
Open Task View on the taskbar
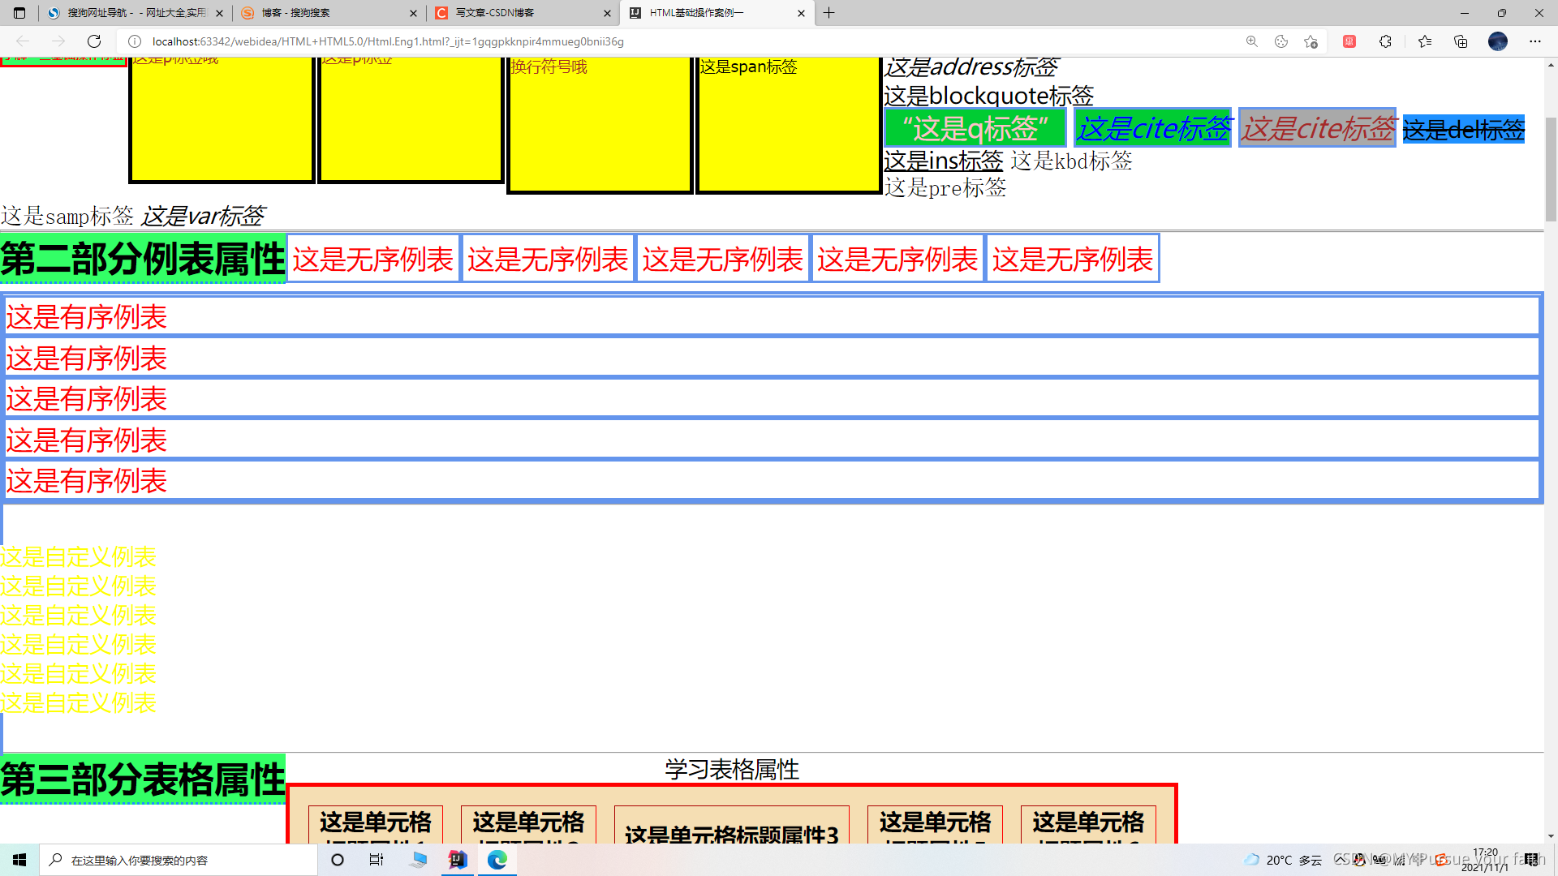pyautogui.click(x=377, y=860)
